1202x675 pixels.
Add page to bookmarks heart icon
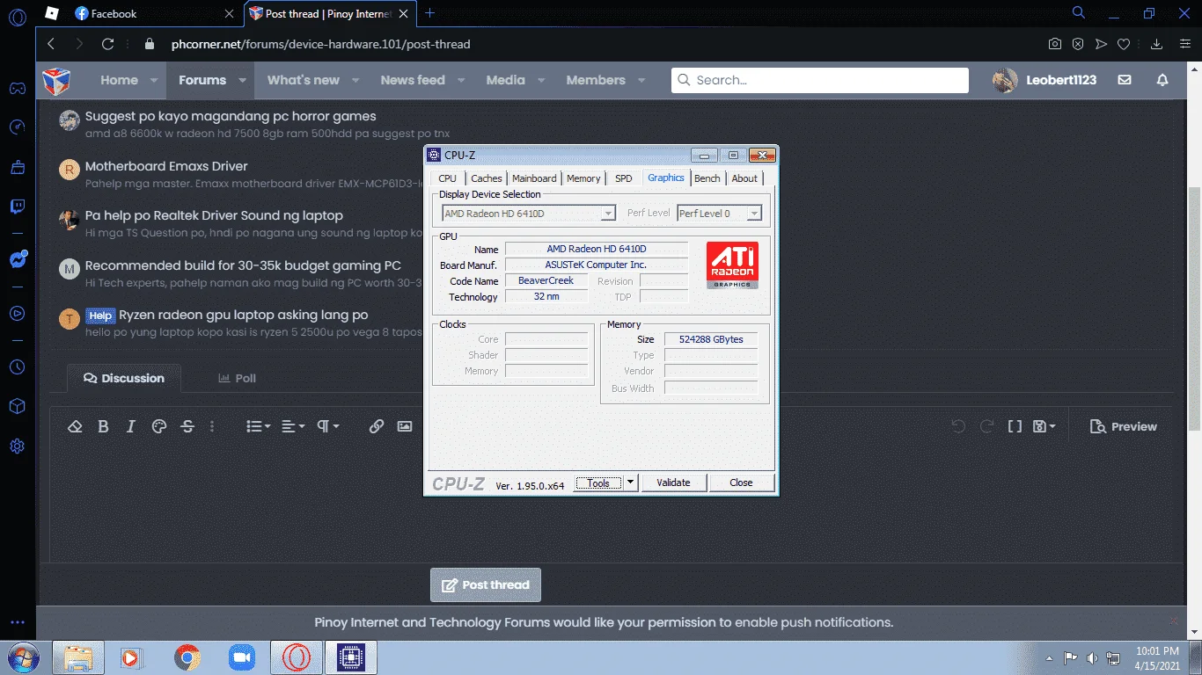coord(1124,44)
